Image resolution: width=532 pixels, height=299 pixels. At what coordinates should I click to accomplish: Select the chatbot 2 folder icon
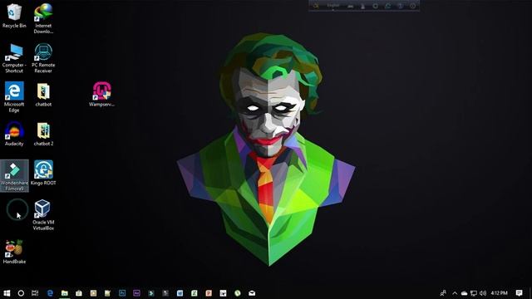(x=43, y=134)
